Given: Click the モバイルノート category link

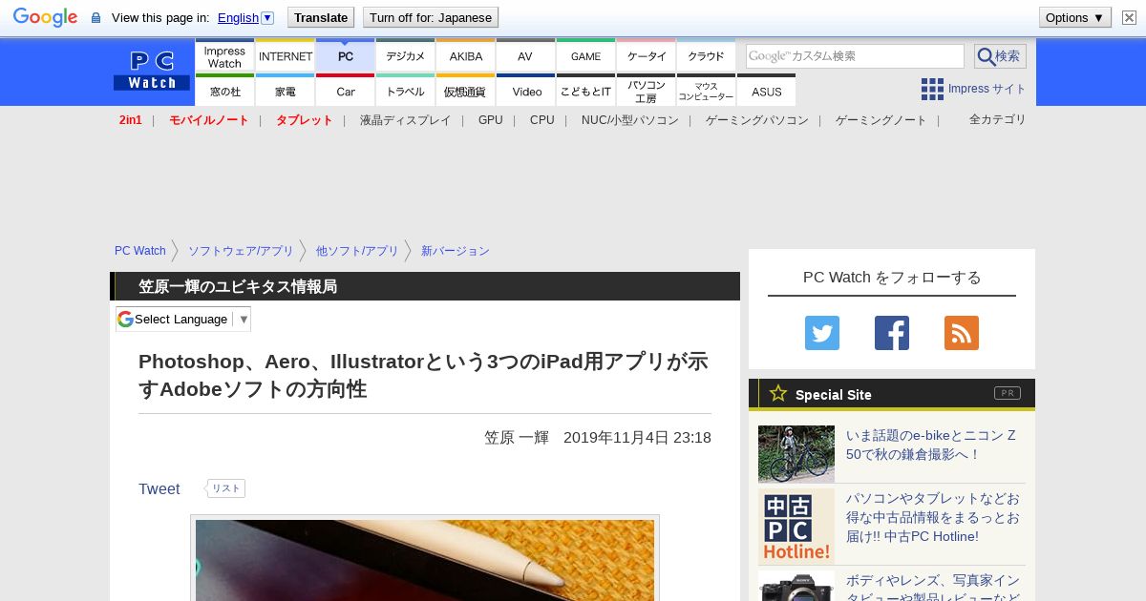Looking at the screenshot, I should pyautogui.click(x=209, y=120).
